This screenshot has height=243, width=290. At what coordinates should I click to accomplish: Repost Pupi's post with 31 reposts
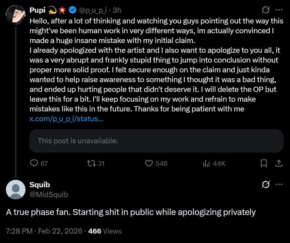point(92,163)
